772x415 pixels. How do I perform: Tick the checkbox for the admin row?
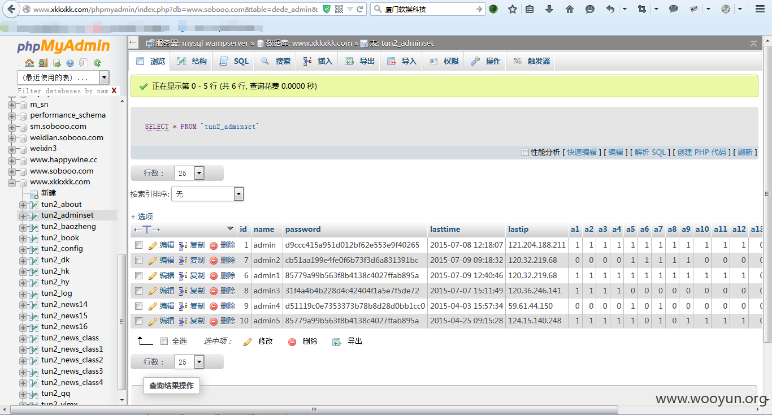click(138, 245)
